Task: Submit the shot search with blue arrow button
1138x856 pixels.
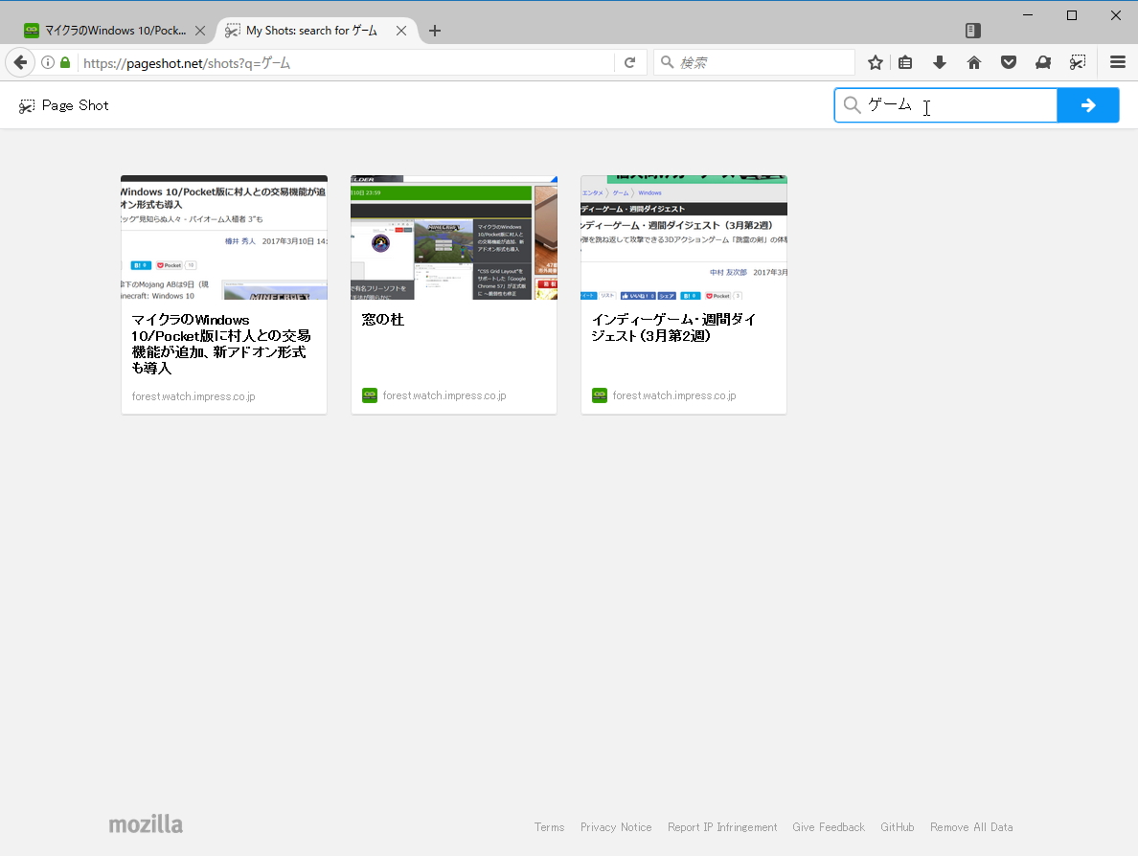Action: tap(1088, 105)
